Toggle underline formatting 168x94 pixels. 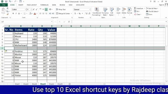coord(19,14)
